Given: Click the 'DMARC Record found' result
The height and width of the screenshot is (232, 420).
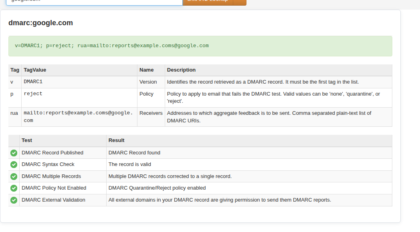Looking at the screenshot, I should (134, 153).
